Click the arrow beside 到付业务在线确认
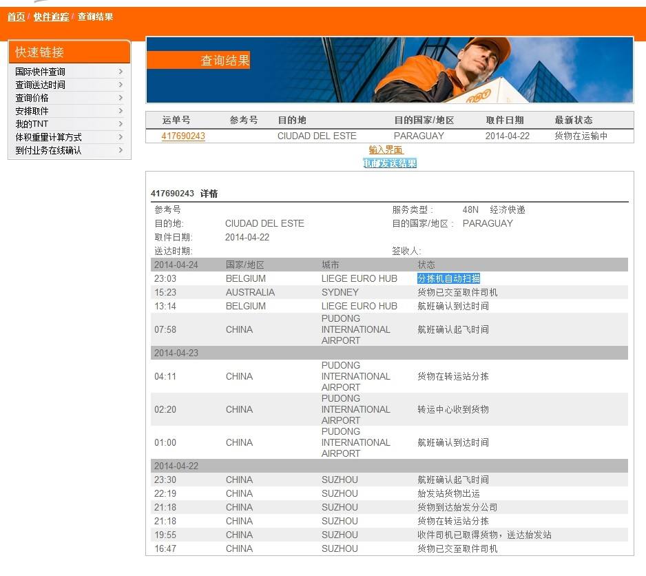 [121, 150]
